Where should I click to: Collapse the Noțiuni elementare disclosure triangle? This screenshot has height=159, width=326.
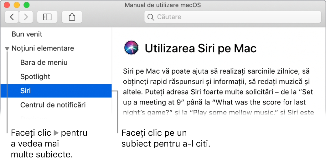point(7,49)
